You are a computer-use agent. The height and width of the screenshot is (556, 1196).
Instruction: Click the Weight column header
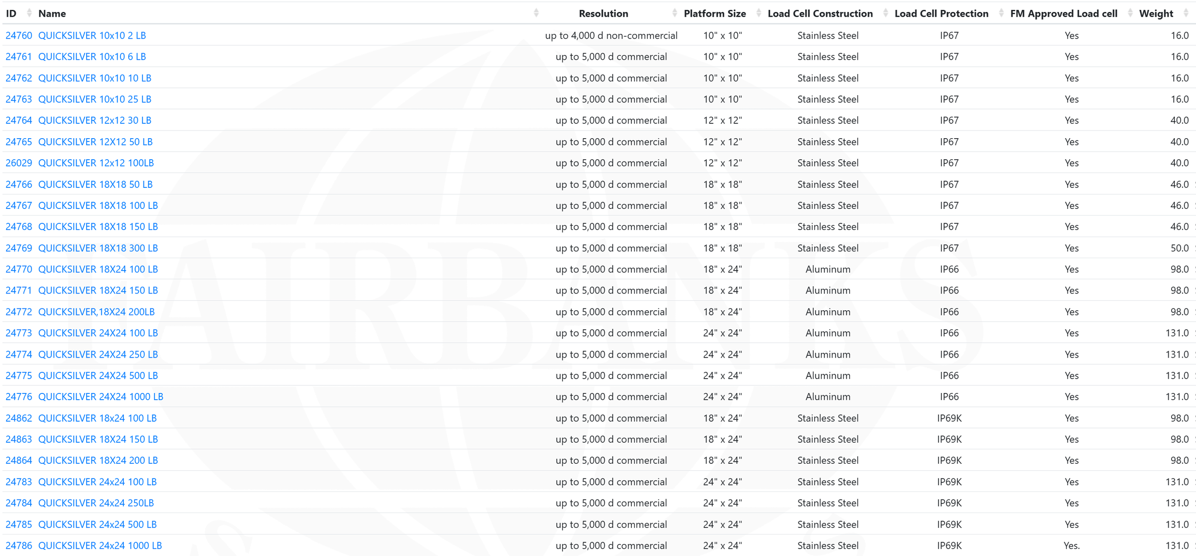point(1156,13)
